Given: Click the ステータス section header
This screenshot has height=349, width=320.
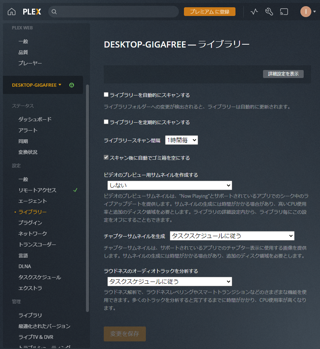Looking at the screenshot, I should [23, 106].
